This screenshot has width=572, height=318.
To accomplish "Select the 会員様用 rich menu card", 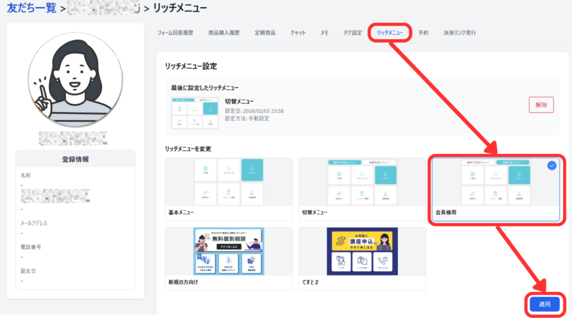I will [495, 189].
